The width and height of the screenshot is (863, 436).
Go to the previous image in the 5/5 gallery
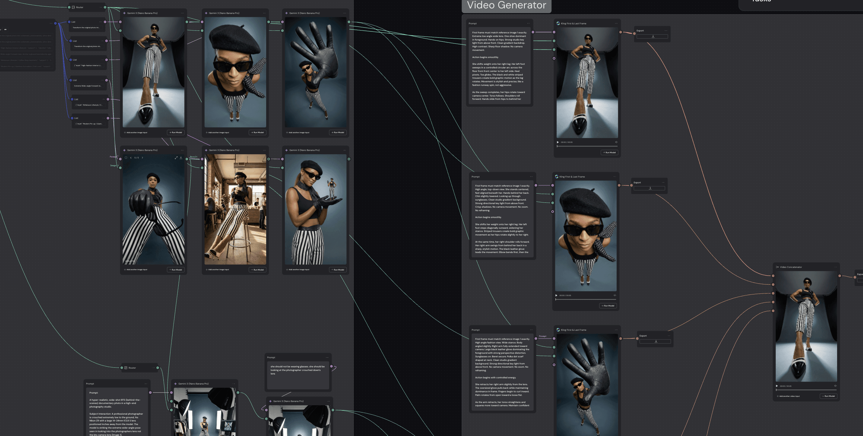pos(131,158)
